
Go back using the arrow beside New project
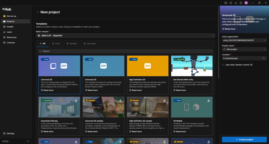click(38, 12)
